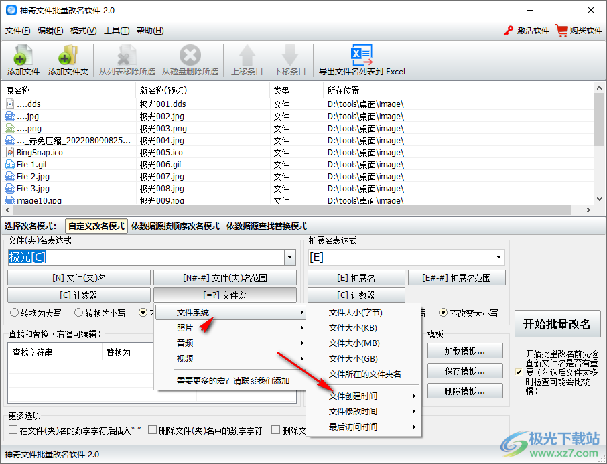Choose File Size (KB) macro
This screenshot has height=464, width=607.
[364, 328]
